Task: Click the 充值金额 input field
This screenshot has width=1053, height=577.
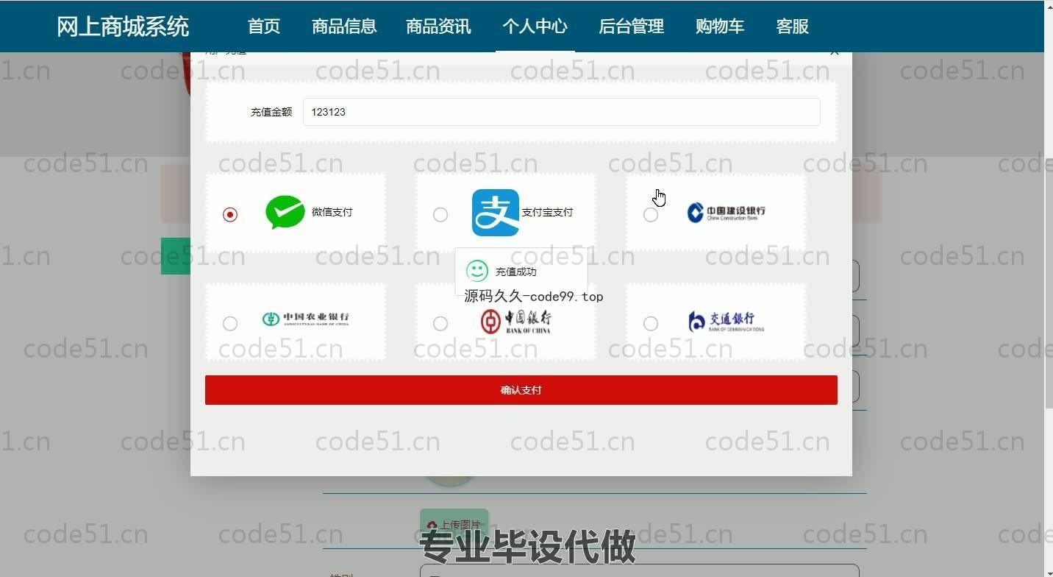Action: (561, 112)
